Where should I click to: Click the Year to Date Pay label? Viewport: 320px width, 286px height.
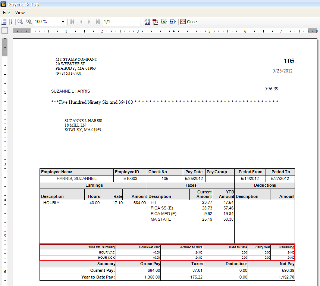(98, 277)
